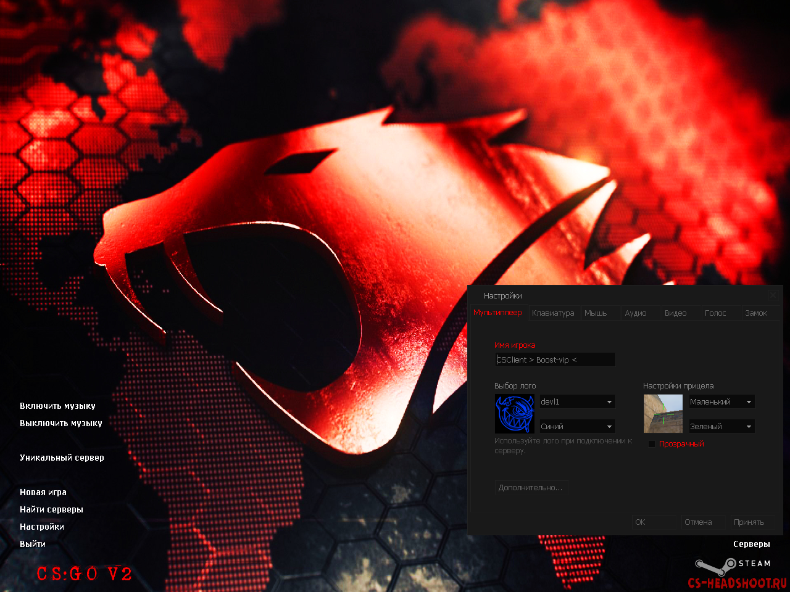Click Выйти to quit game
Image resolution: width=790 pixels, height=592 pixels.
tap(33, 544)
